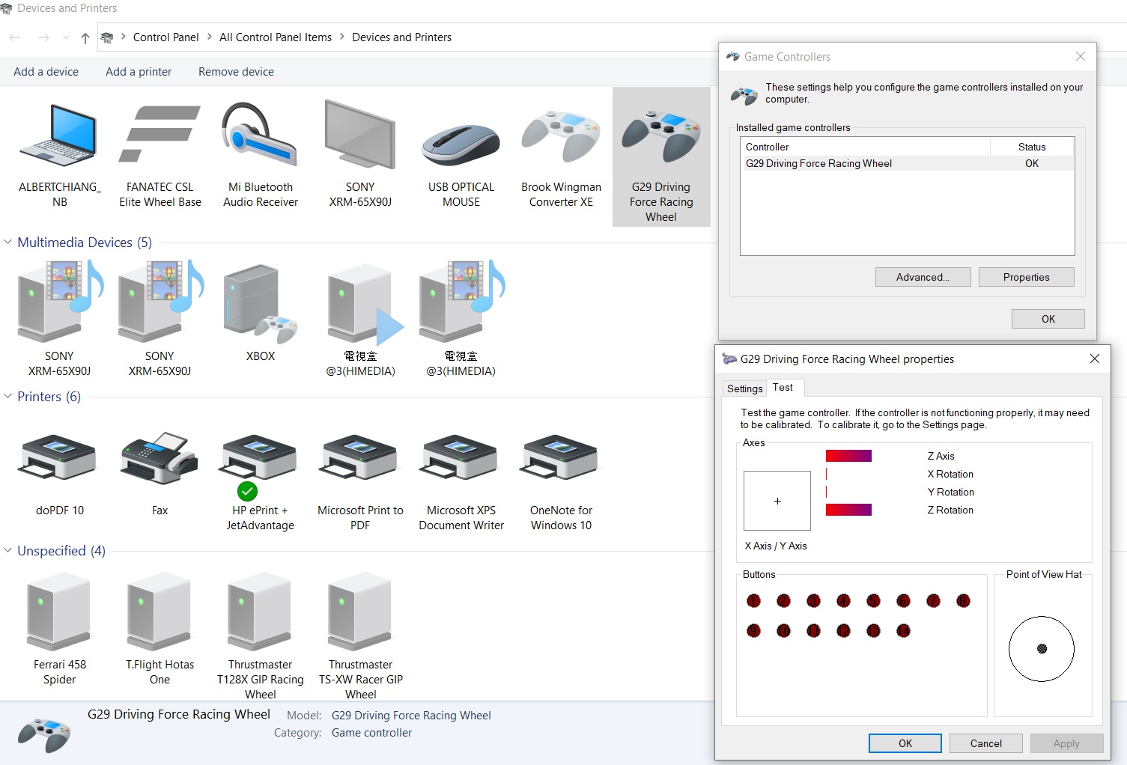Click button indicator 1 in Buttons group
The width and height of the screenshot is (1127, 765).
coord(753,600)
